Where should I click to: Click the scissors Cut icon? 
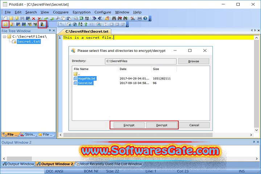pyautogui.click(x=58, y=18)
